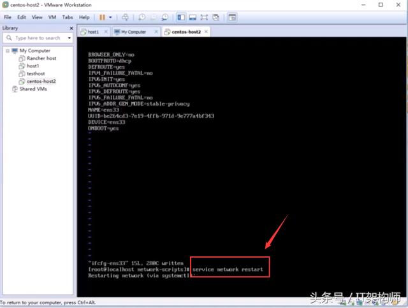Click the Rancher host VM icon
The height and width of the screenshot is (308, 408).
[22, 58]
